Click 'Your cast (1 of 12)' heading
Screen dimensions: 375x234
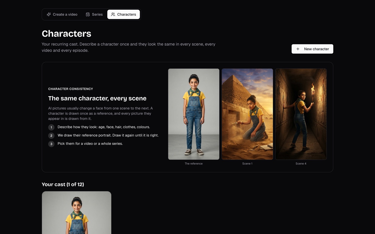(63, 184)
